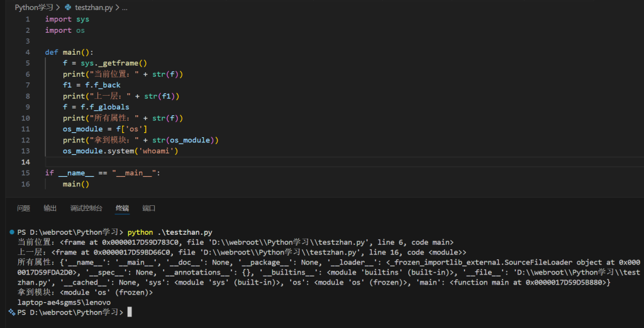Switch to the 输出 panel tab
The height and width of the screenshot is (328, 644).
point(50,208)
